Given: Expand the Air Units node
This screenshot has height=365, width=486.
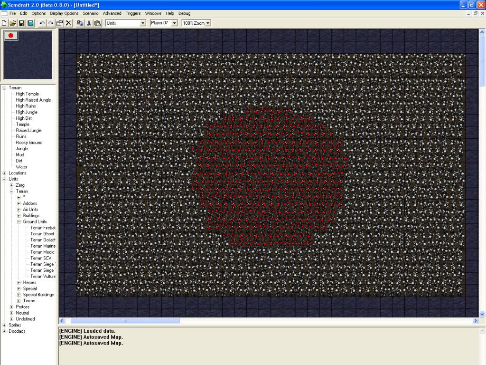Looking at the screenshot, I should [19, 210].
